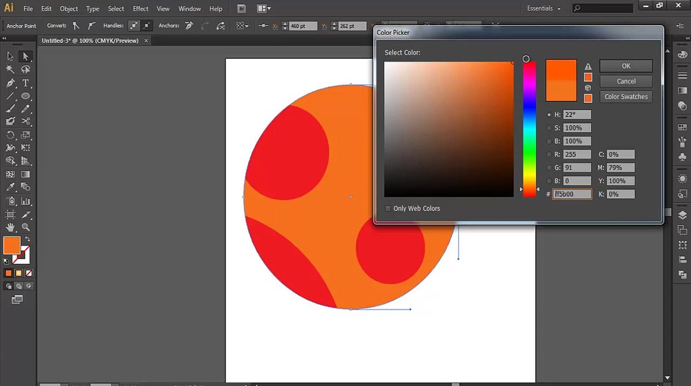Select the Pencil tool
This screenshot has width=691, height=386.
25,109
